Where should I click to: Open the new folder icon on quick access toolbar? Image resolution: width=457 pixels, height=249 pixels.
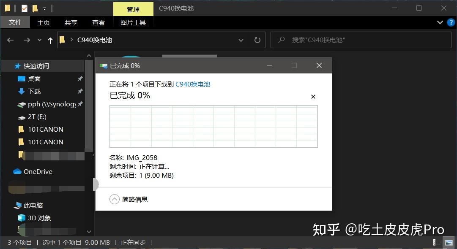tap(36, 8)
